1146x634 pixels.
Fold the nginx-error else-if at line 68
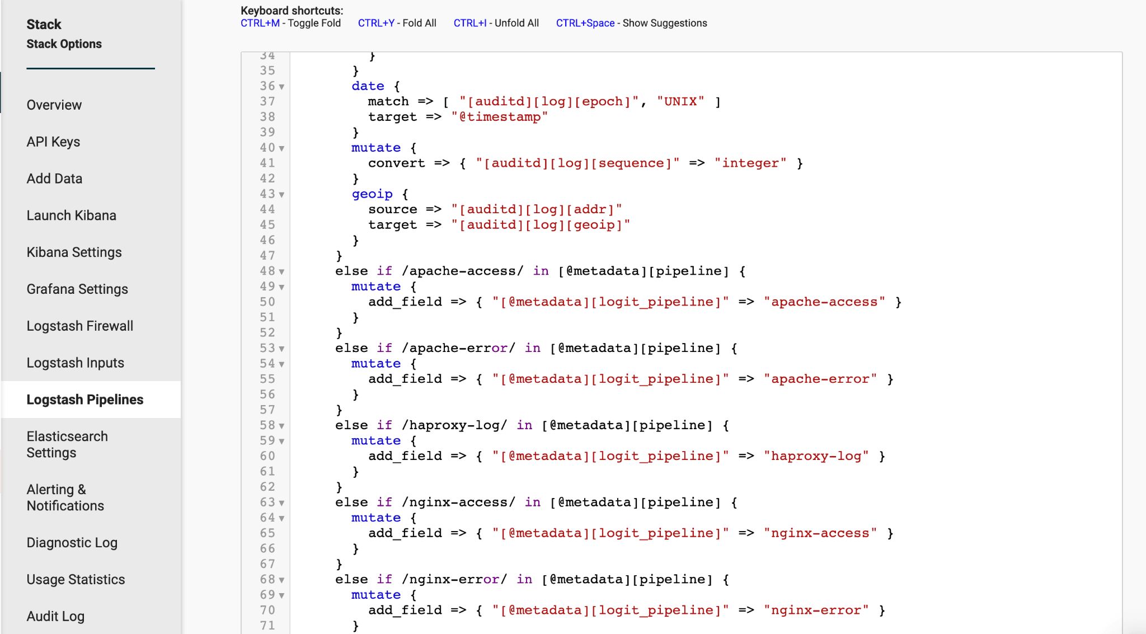tap(281, 580)
